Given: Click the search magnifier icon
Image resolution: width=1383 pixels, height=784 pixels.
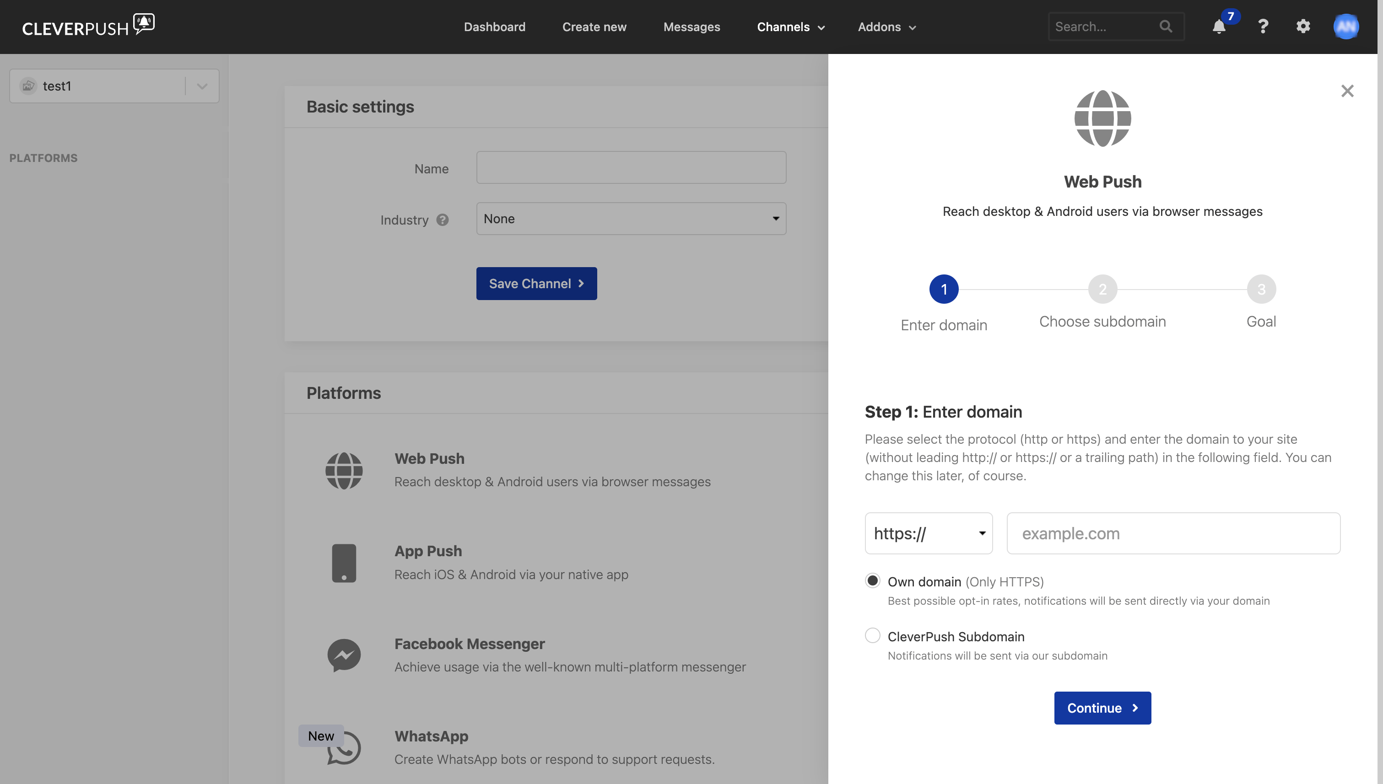Looking at the screenshot, I should point(1166,27).
